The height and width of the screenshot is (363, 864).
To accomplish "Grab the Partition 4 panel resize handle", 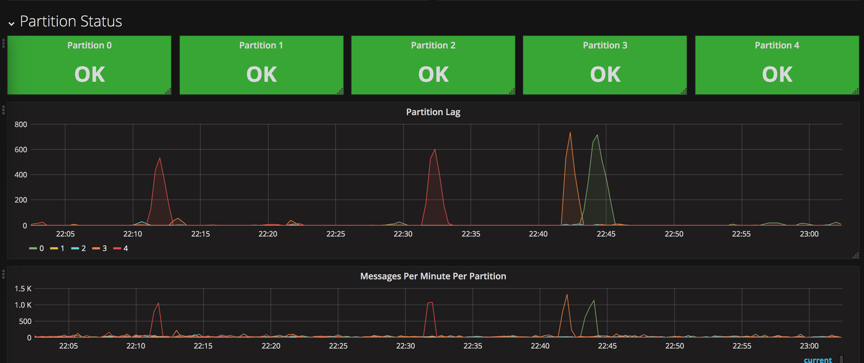I will pos(856,92).
